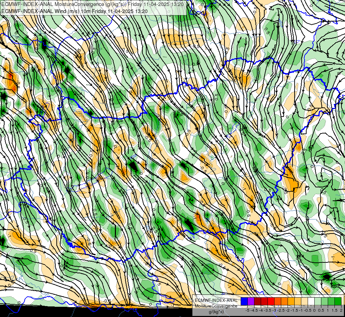
Task: Click the MoistureConvergence label in the legend
Action: coord(216,306)
